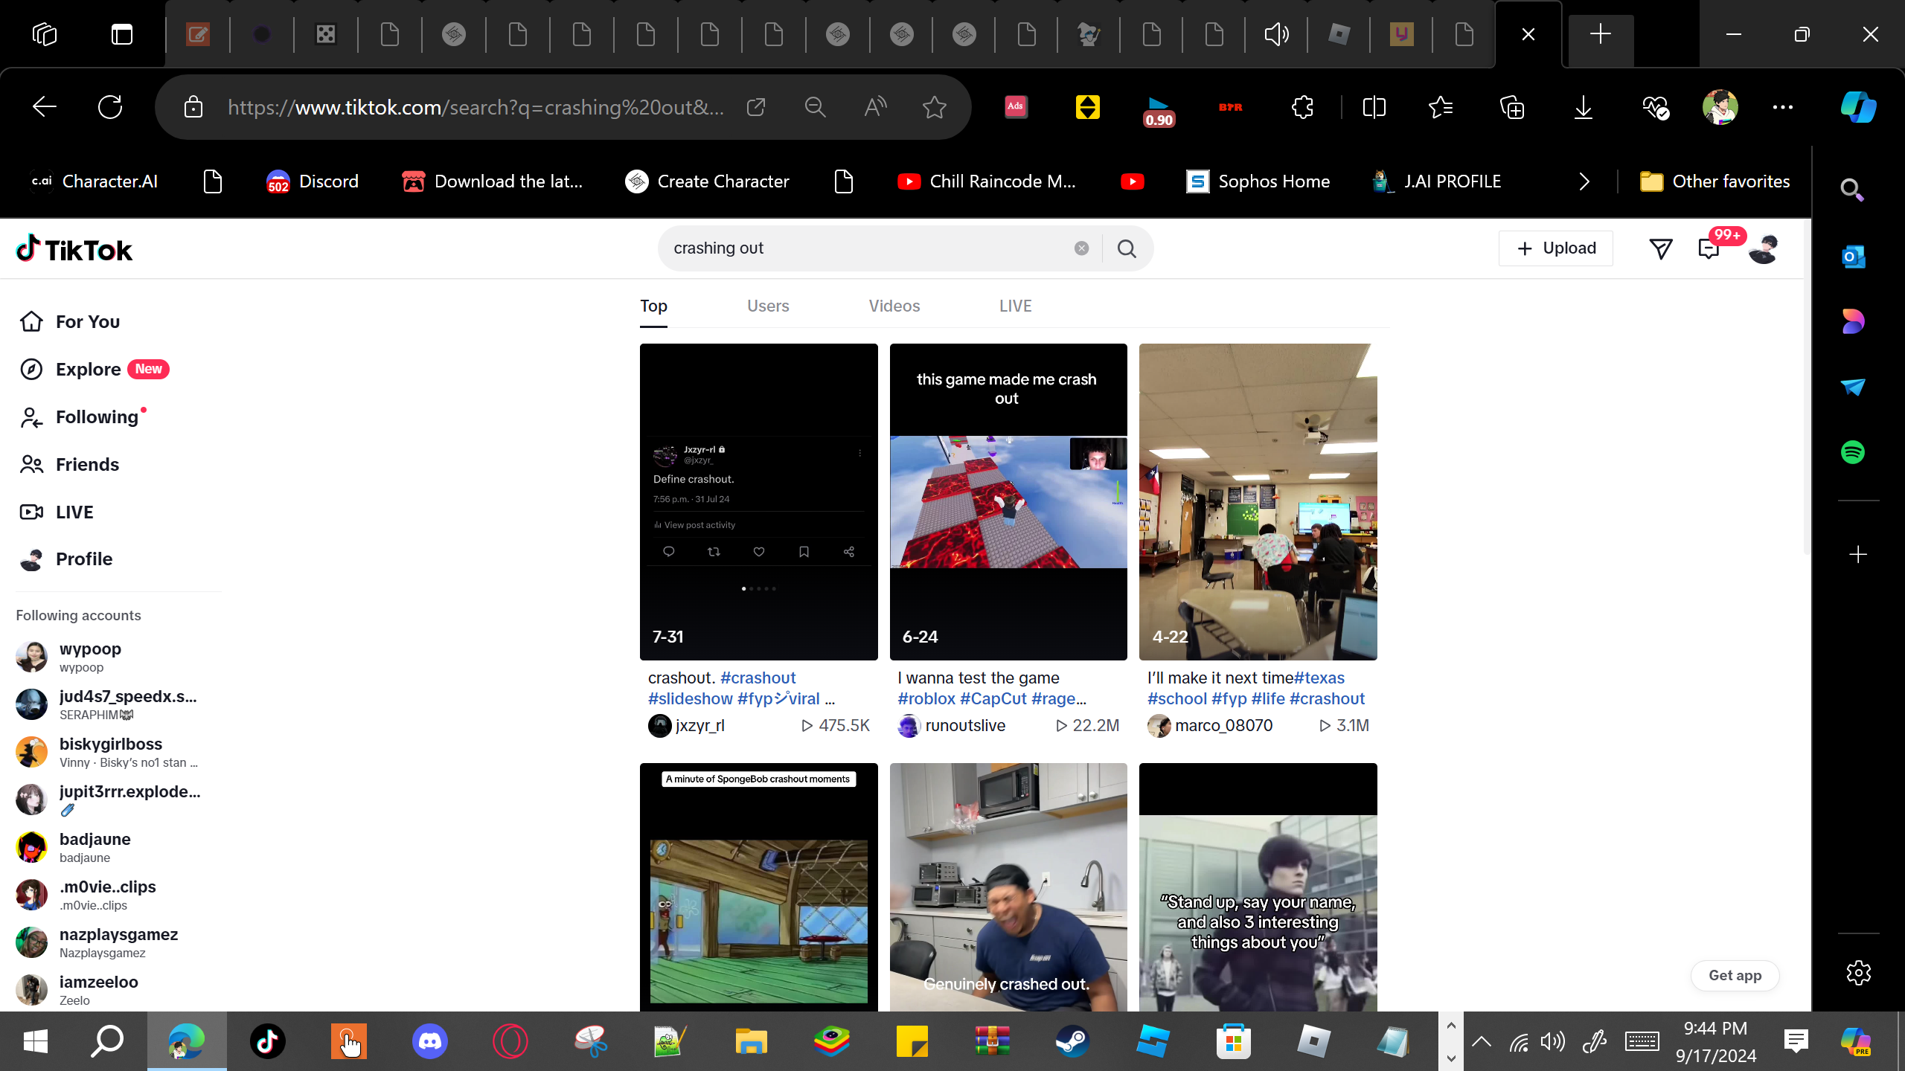Click the Upload button

coord(1556,248)
